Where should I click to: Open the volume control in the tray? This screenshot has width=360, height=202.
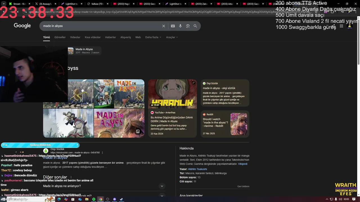341,199
